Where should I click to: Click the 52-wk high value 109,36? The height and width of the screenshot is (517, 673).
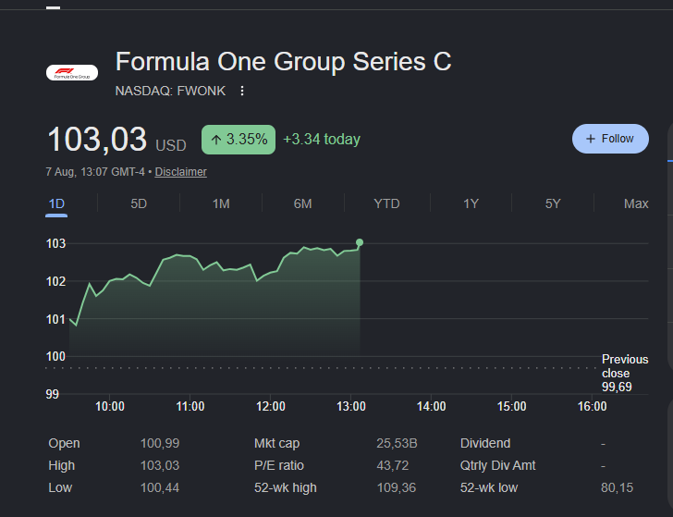pos(397,487)
